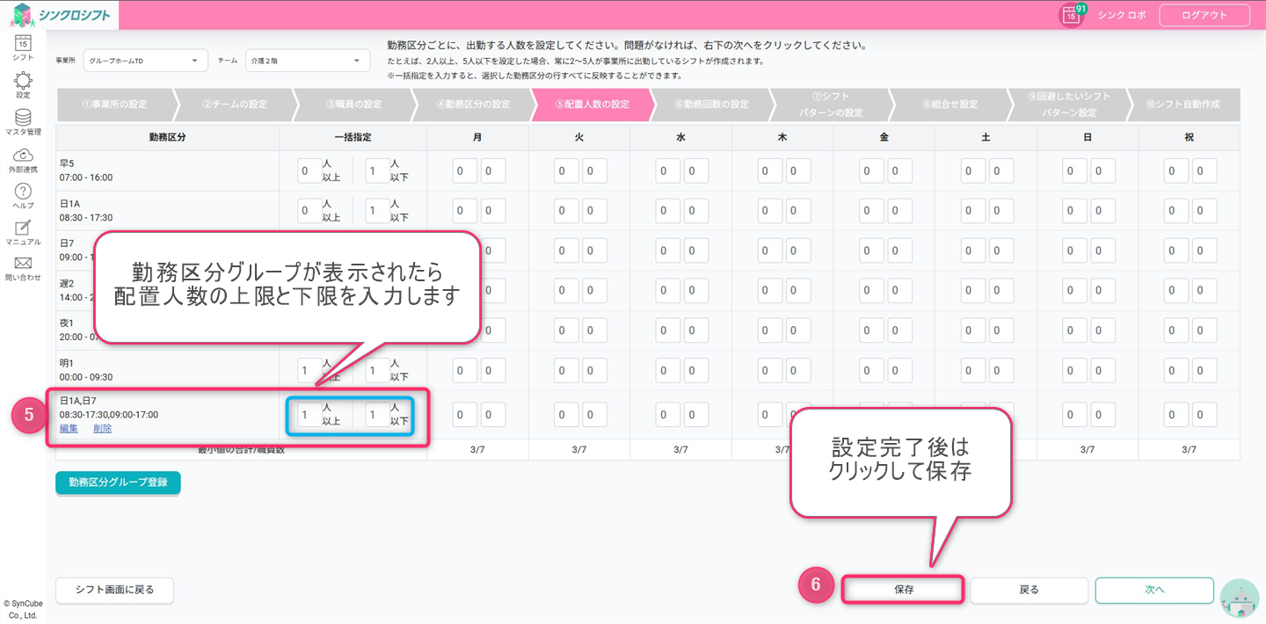
Task: Click the 勤務区分グループ登録 button
Action: pos(118,483)
